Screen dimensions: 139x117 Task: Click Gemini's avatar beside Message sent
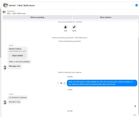[5, 67]
